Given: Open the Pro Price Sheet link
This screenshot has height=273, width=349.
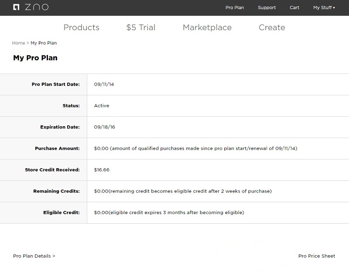Looking at the screenshot, I should tap(317, 256).
